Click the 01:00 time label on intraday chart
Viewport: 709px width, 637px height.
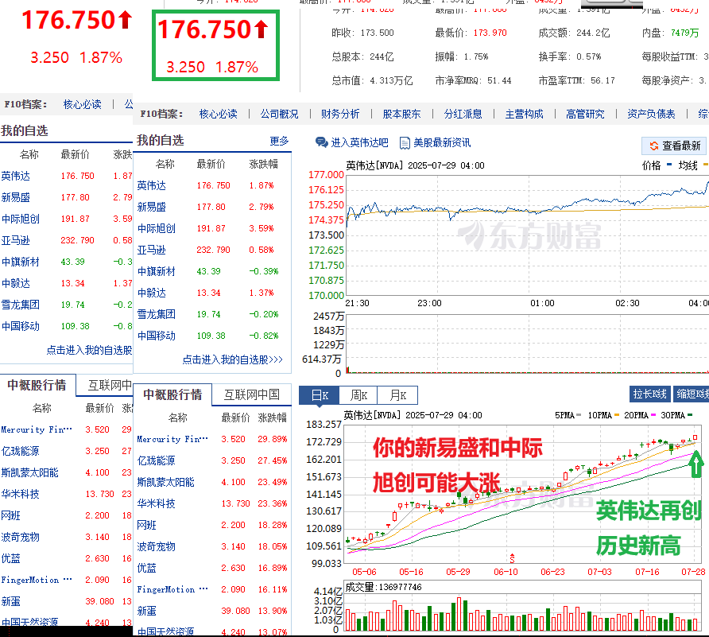point(542,303)
